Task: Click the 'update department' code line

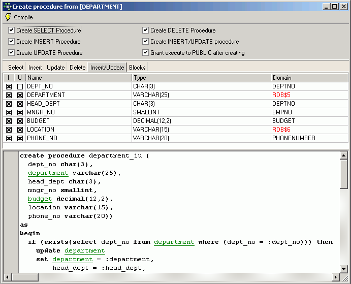Action: 71,250
